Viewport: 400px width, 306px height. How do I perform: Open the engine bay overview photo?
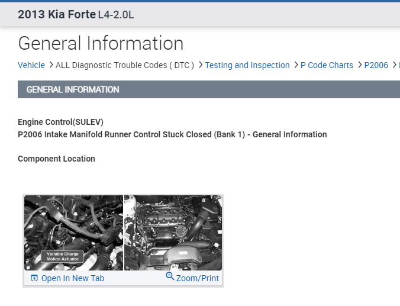(173, 233)
